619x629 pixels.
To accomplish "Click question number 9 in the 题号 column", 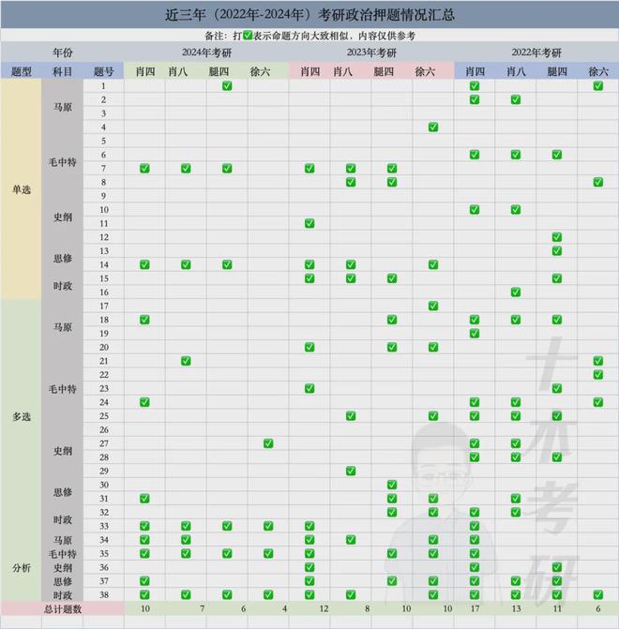I will click(x=103, y=196).
